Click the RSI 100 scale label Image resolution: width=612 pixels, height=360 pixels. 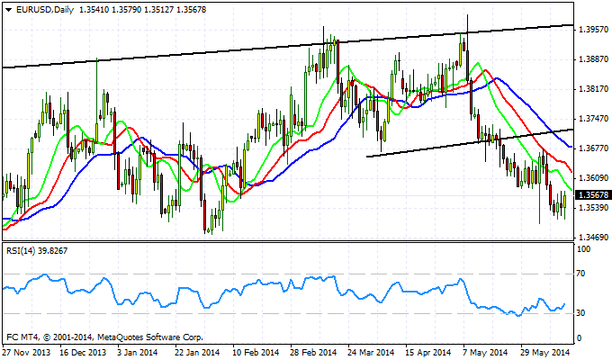click(583, 249)
